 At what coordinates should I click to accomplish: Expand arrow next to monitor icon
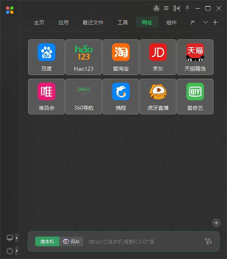17,238
